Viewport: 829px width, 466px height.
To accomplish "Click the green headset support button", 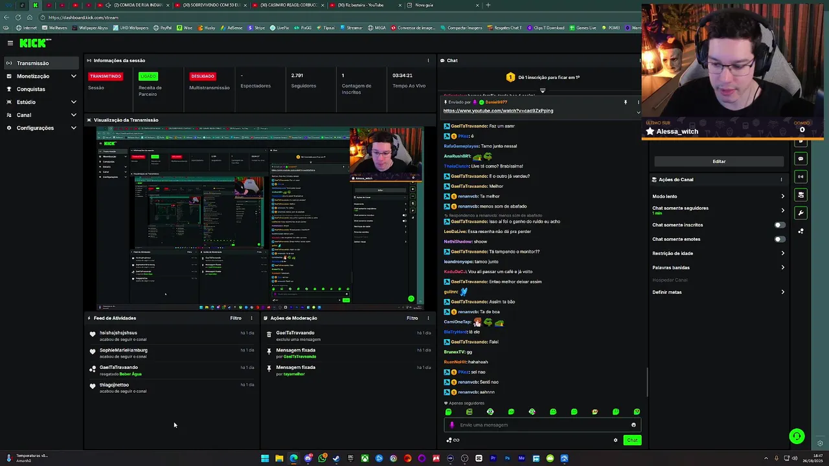I will pos(797,436).
